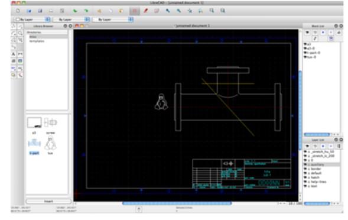
Task: Open the first By Layer color dropdown
Action: [x=32, y=20]
